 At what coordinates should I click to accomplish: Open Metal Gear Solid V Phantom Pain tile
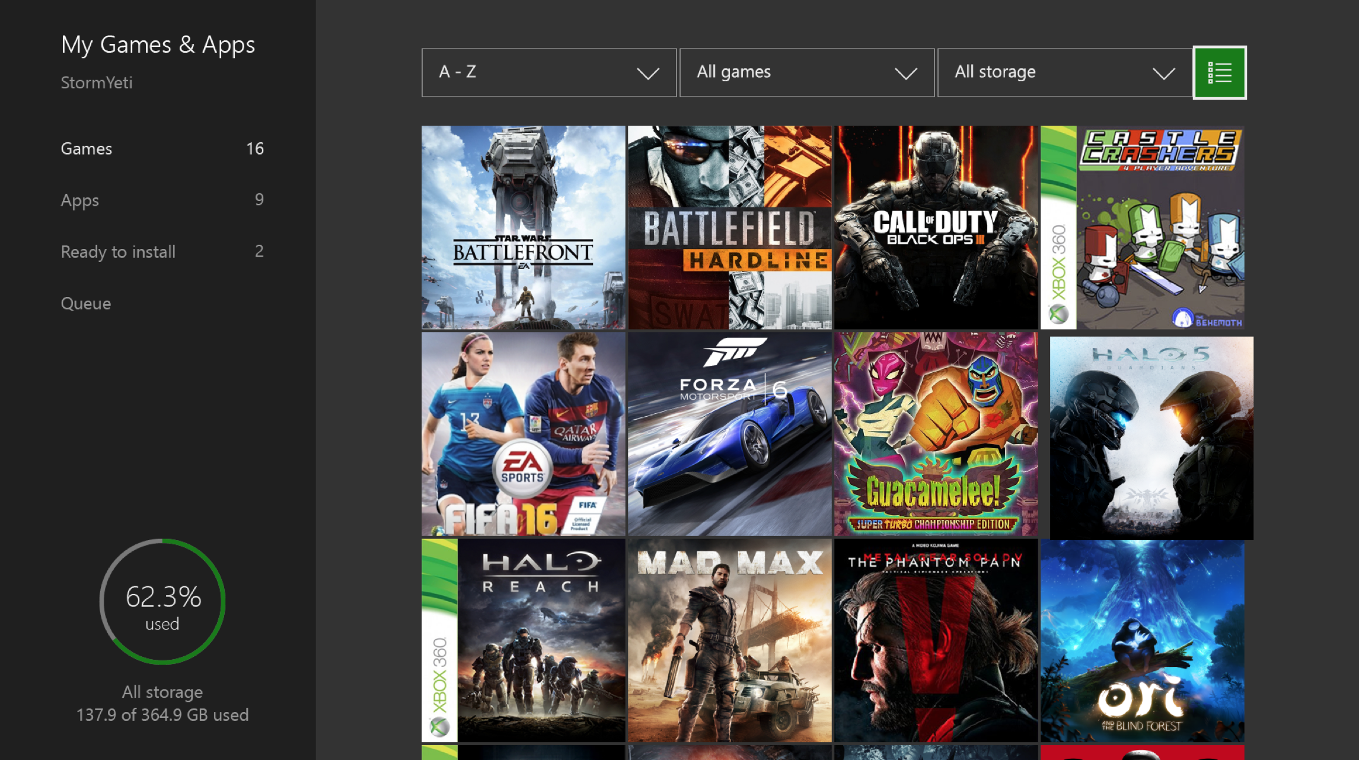936,640
